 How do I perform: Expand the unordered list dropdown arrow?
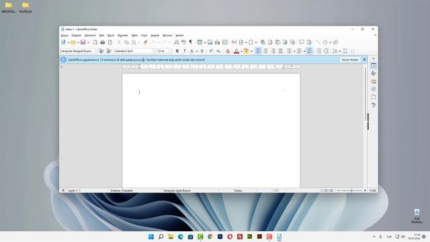click(x=294, y=51)
